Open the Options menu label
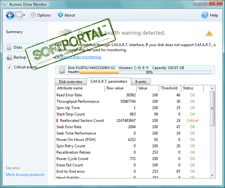 click(x=44, y=15)
